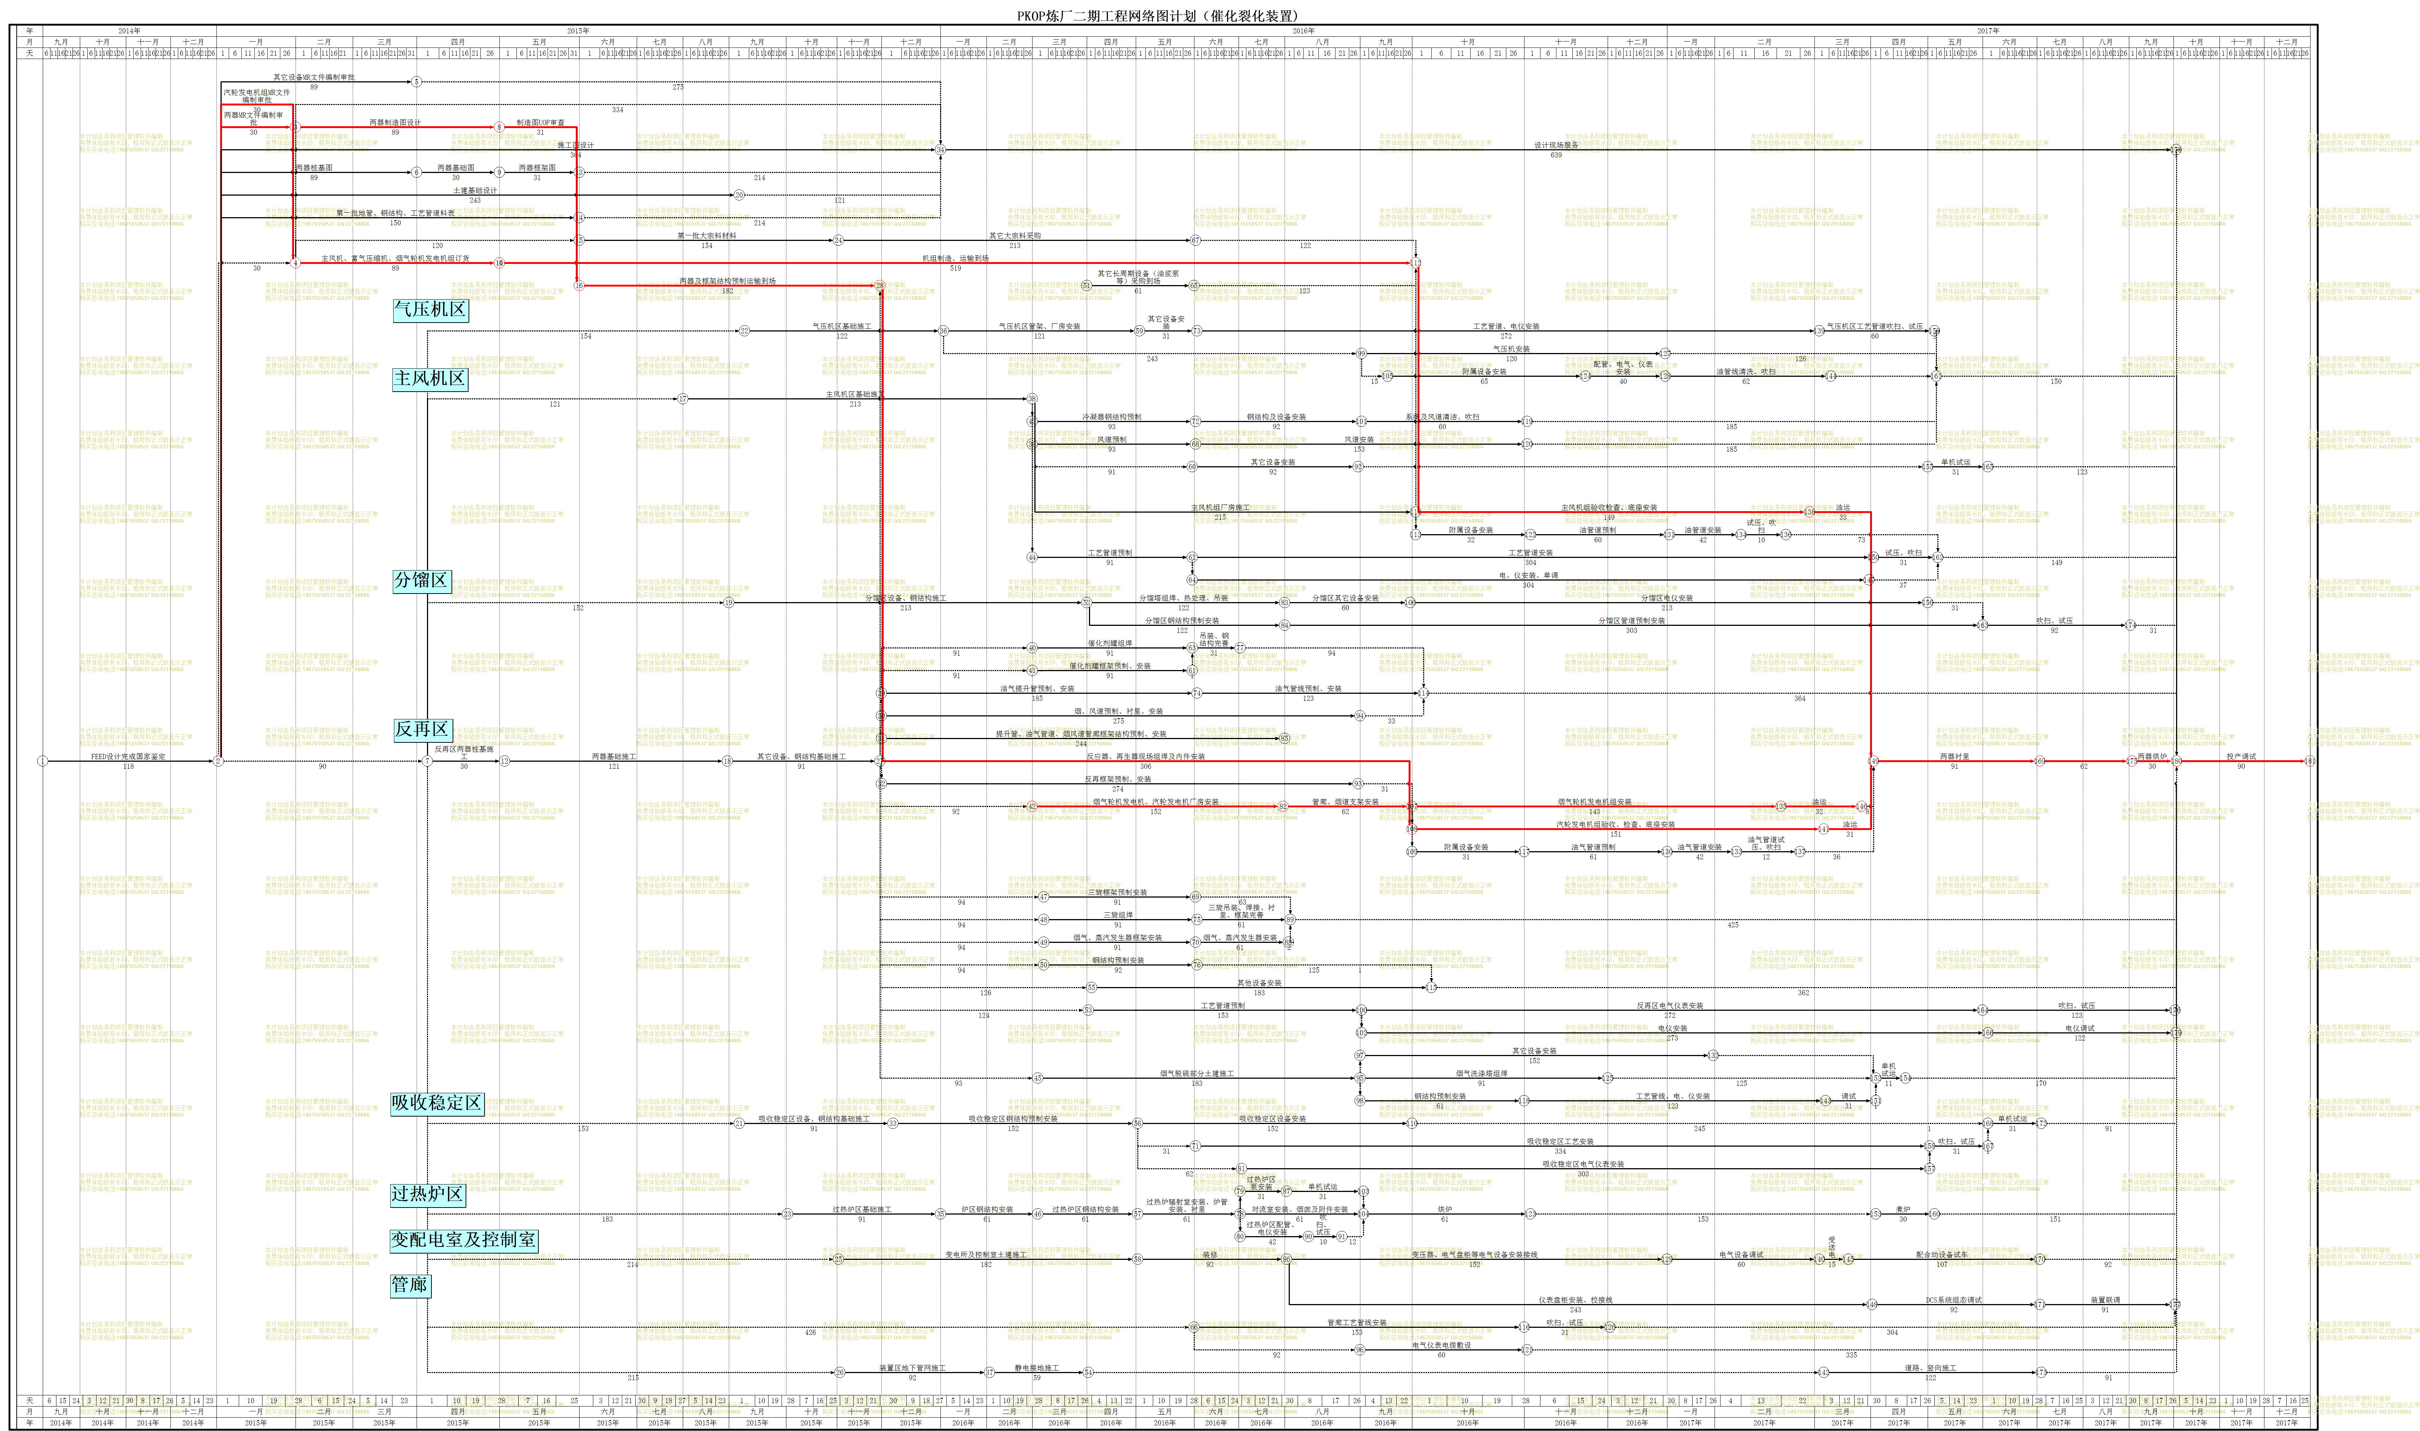Viewport: 2420px width, 1431px height.
Task: Click the 2015年 year header at the top
Action: [578, 31]
